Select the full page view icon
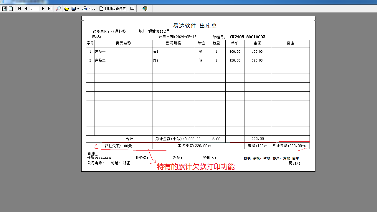This screenshot has width=377, height=212. tap(4, 9)
